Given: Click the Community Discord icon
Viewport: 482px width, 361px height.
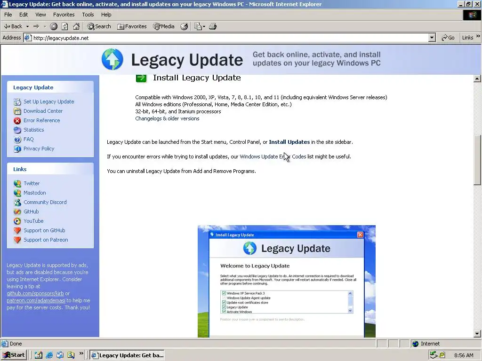Looking at the screenshot, I should tap(17, 202).
